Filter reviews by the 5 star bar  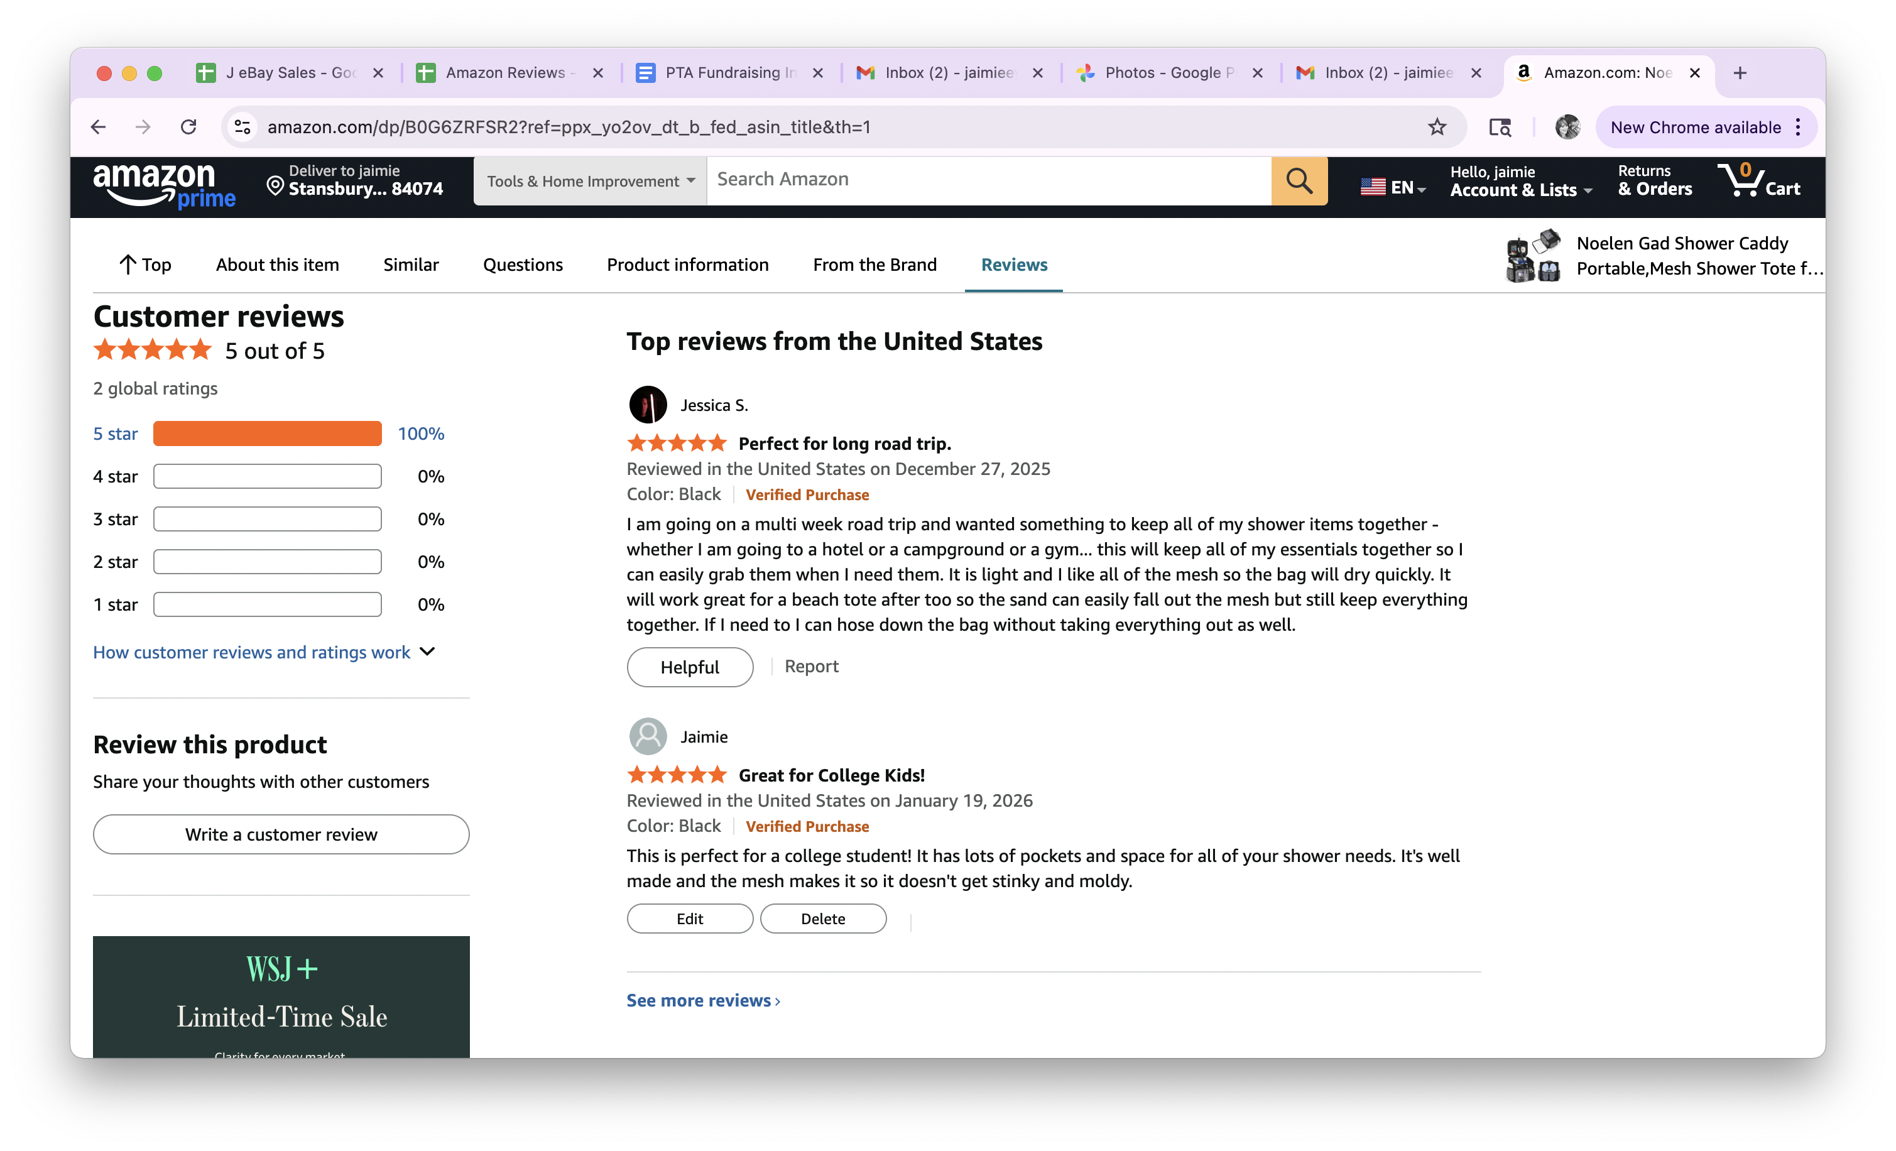268,433
